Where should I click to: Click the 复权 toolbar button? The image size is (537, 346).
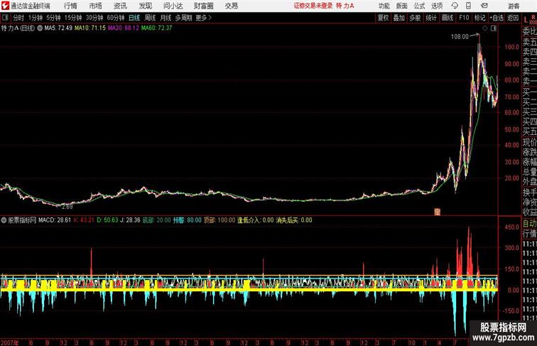[x=384, y=18]
